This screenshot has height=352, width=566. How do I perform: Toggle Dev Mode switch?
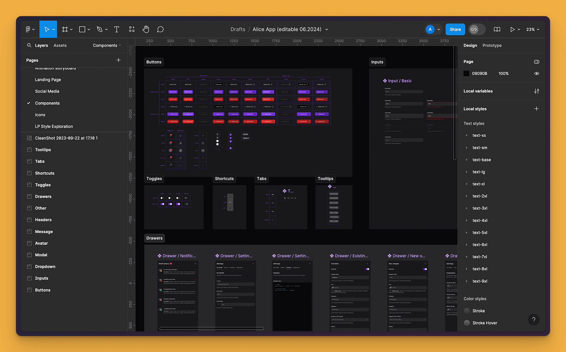coord(477,30)
